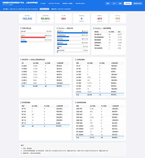The width and height of the screenshot is (145, 158).
Task: Select the JH-001 row label
Action: click(79, 69)
